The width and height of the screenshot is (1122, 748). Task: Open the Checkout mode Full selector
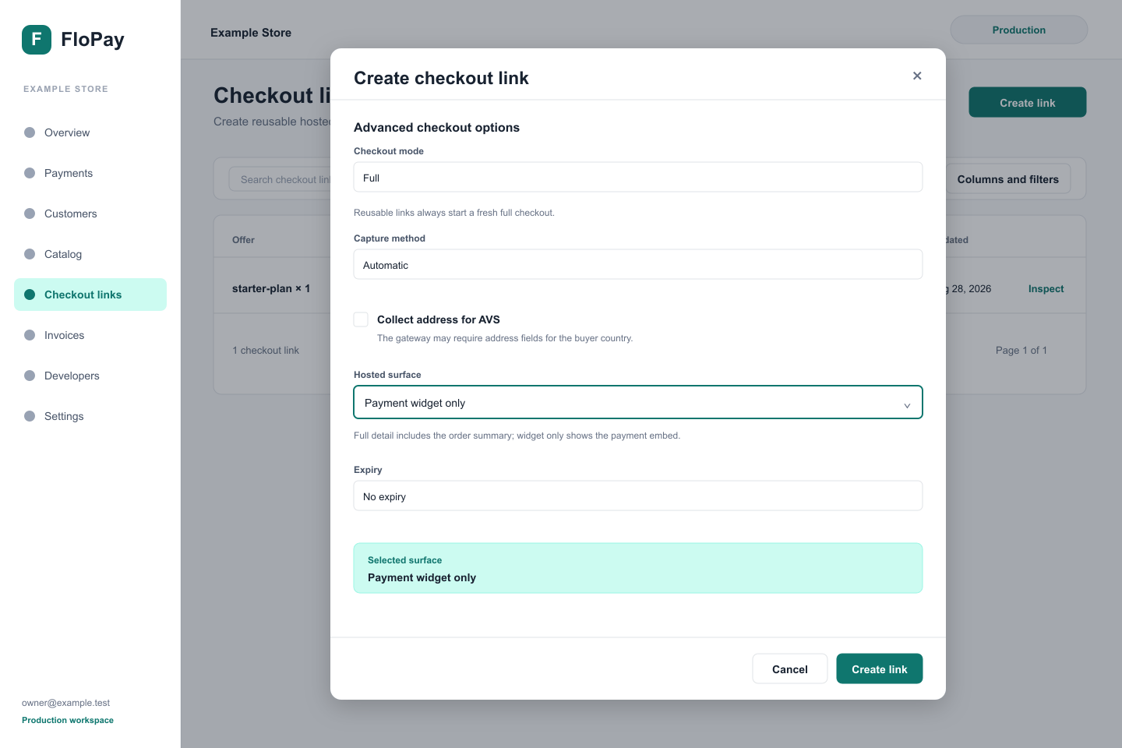click(x=638, y=177)
